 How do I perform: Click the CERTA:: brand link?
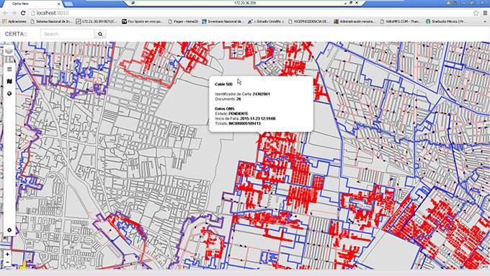(x=16, y=34)
